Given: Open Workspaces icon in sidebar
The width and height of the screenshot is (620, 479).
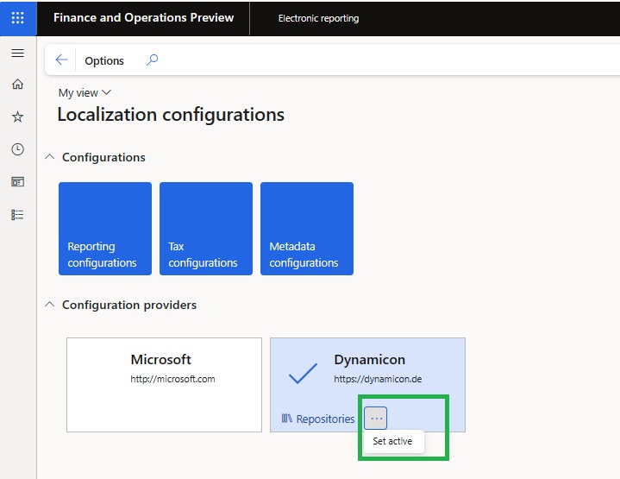Looking at the screenshot, I should pyautogui.click(x=17, y=182).
